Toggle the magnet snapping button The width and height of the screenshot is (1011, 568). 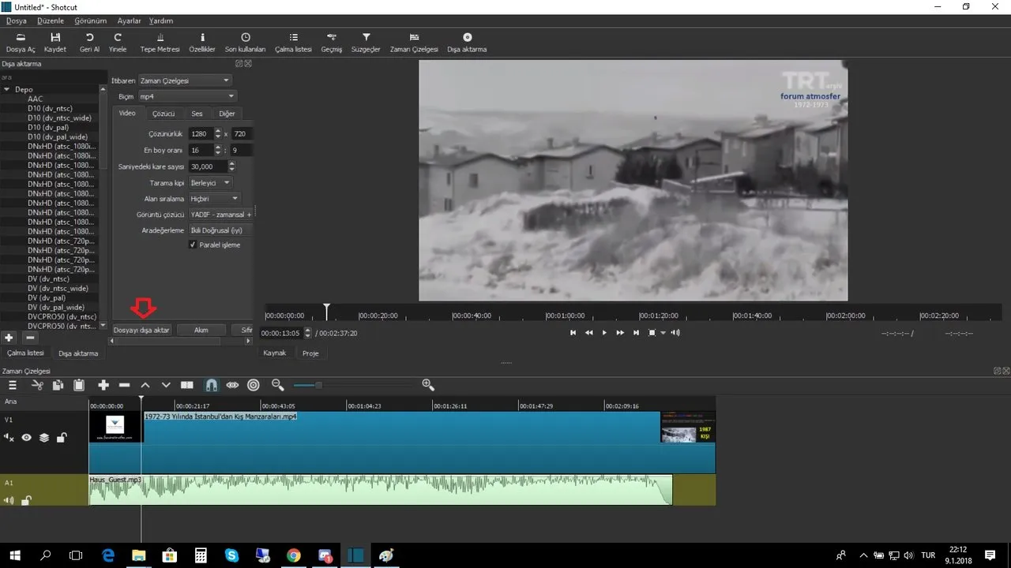(212, 385)
